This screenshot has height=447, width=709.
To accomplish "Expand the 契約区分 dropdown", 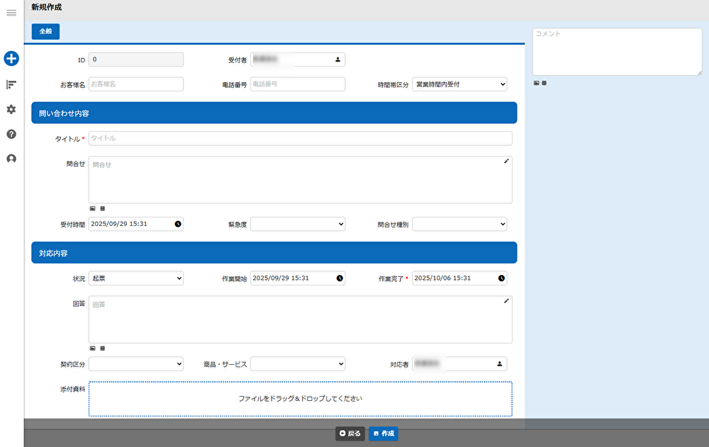I will pos(136,363).
